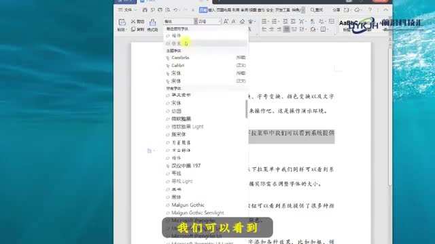Click the Save icon in quick access toolbar
This screenshot has height=244, width=435.
point(145,10)
